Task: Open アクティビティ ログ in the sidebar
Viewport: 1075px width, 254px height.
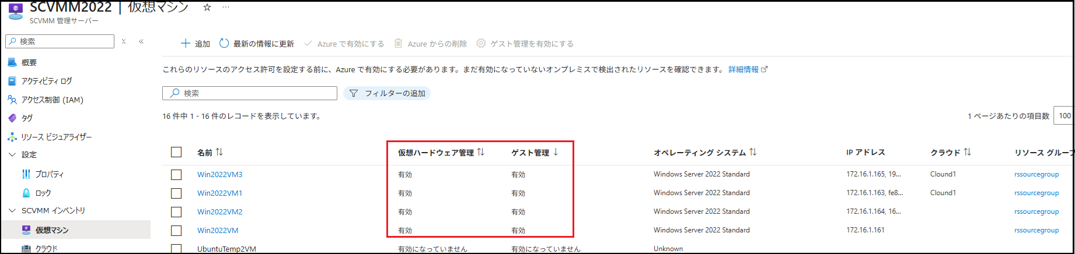Action: pyautogui.click(x=47, y=81)
